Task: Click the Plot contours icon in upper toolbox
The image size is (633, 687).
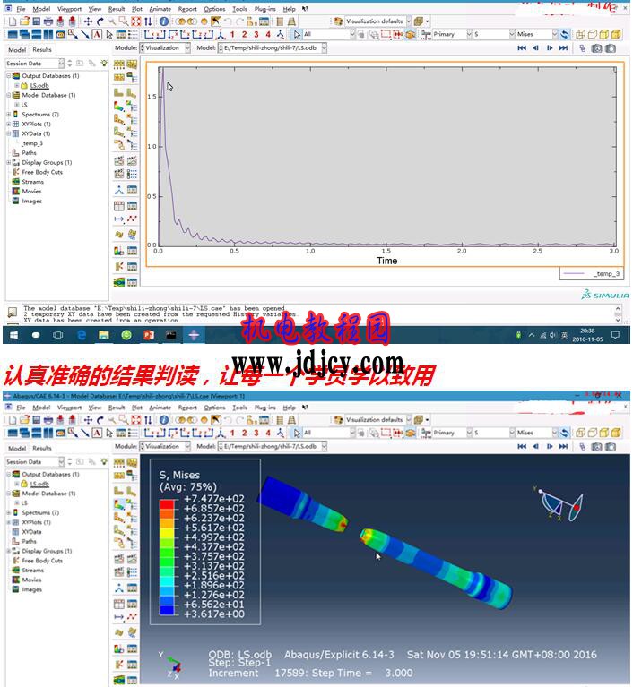Action: [119, 106]
